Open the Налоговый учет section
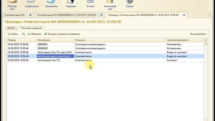Image resolution: width=215 pixels, height=121 pixels. click(x=110, y=5)
